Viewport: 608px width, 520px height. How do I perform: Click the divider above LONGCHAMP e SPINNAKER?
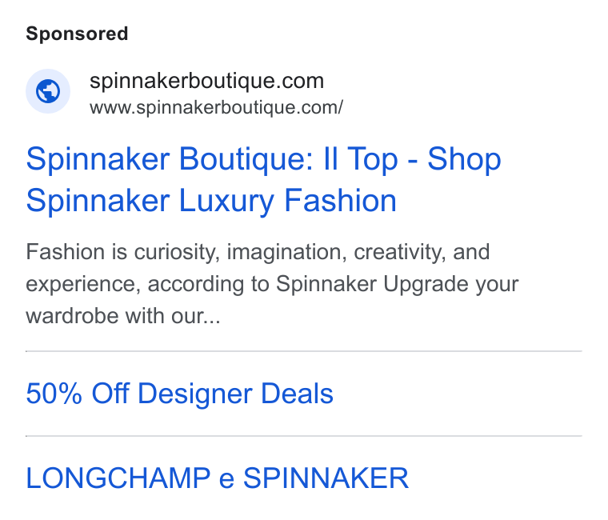click(x=304, y=436)
